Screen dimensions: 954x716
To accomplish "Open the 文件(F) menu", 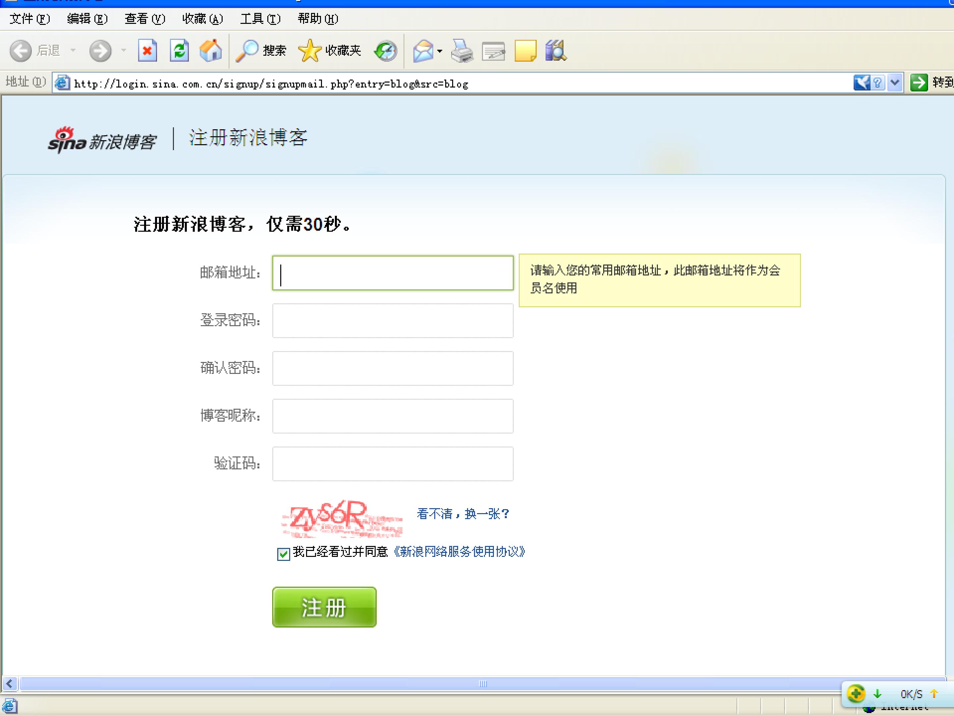I will [x=30, y=19].
